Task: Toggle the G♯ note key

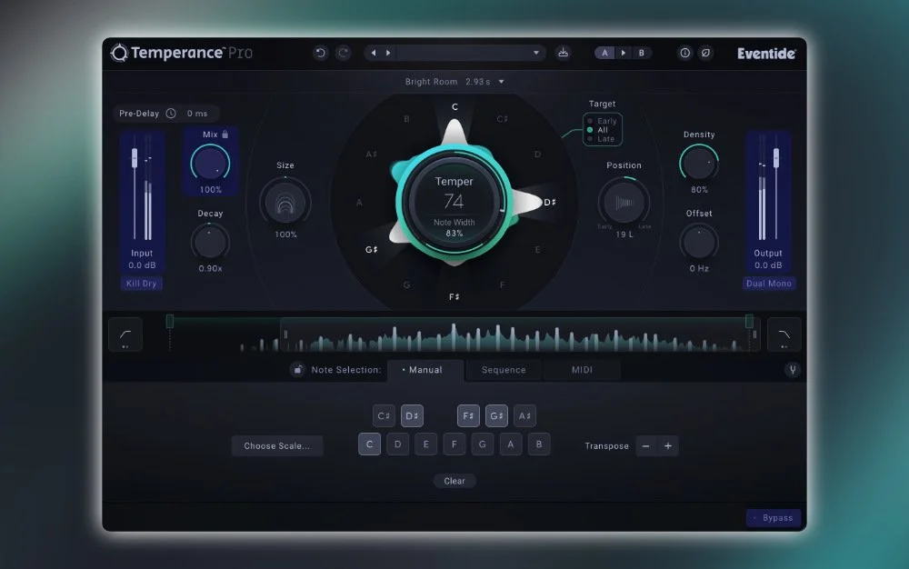Action: tap(496, 415)
